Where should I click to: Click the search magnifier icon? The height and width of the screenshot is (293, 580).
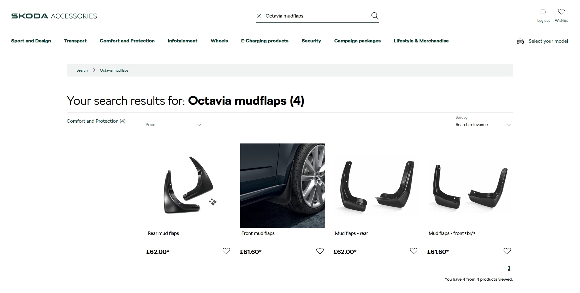[x=375, y=16]
